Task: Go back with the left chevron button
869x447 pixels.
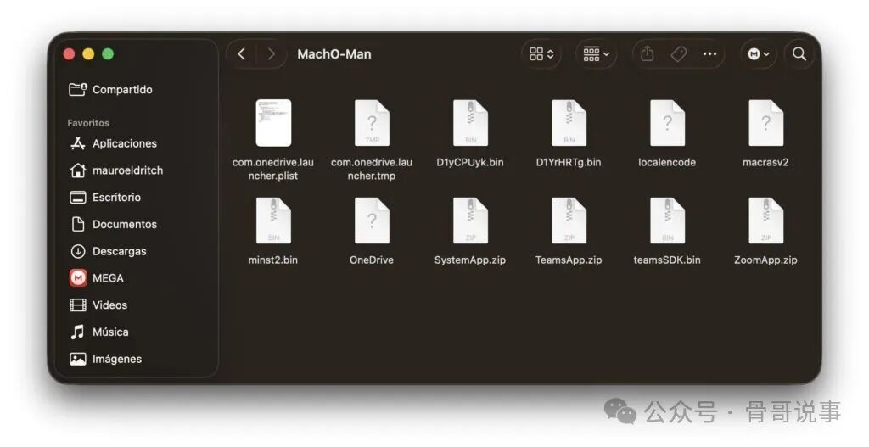Action: [242, 53]
